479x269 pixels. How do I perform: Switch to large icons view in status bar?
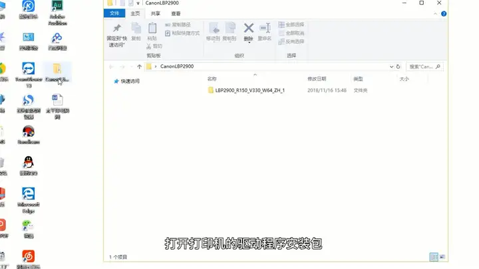click(442, 257)
